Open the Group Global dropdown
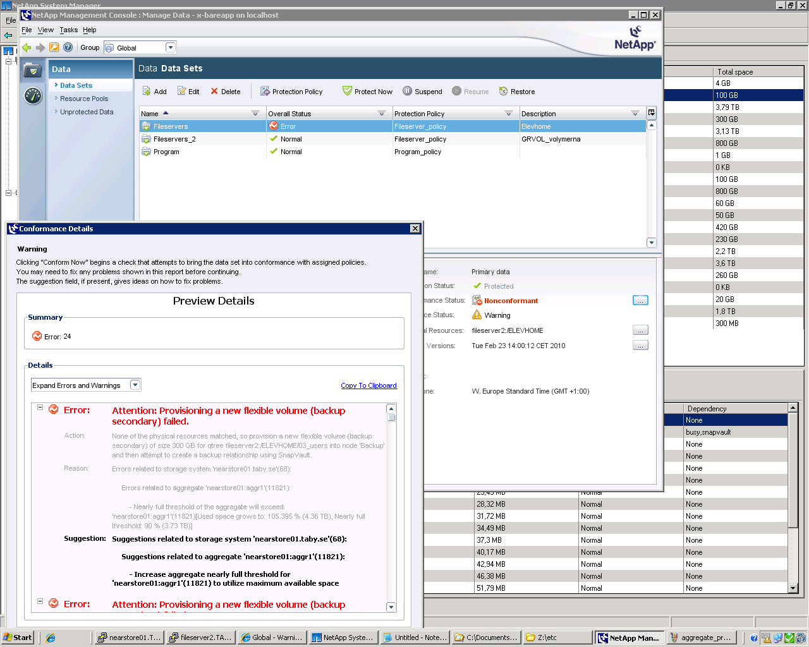 pyautogui.click(x=170, y=47)
